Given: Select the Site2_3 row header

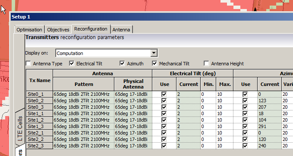Looking at the screenshot, I should click(39, 146).
